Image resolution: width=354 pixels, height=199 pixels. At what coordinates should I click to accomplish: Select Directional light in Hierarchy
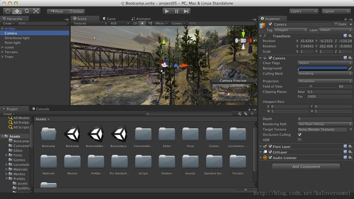[x=17, y=38]
